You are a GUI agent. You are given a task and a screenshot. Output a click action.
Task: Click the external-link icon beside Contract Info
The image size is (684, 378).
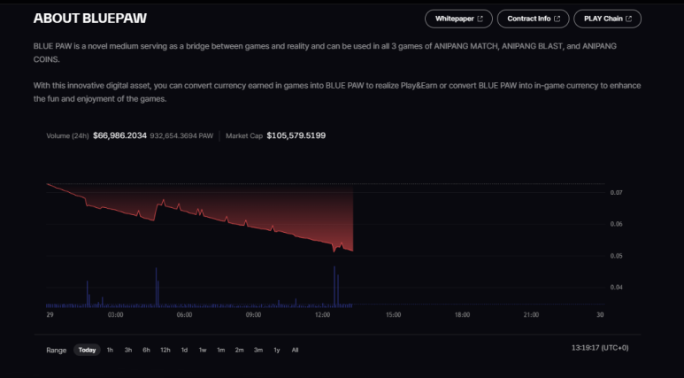click(557, 19)
